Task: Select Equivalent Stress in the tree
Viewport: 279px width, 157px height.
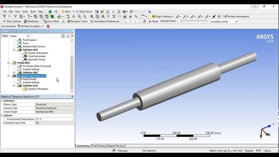Action: (x=37, y=60)
